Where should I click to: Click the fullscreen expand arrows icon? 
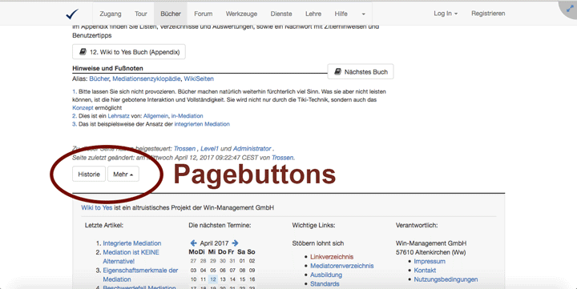point(570,8)
